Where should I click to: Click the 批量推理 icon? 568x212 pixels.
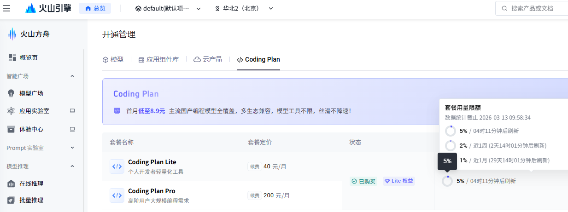pyautogui.click(x=12, y=200)
